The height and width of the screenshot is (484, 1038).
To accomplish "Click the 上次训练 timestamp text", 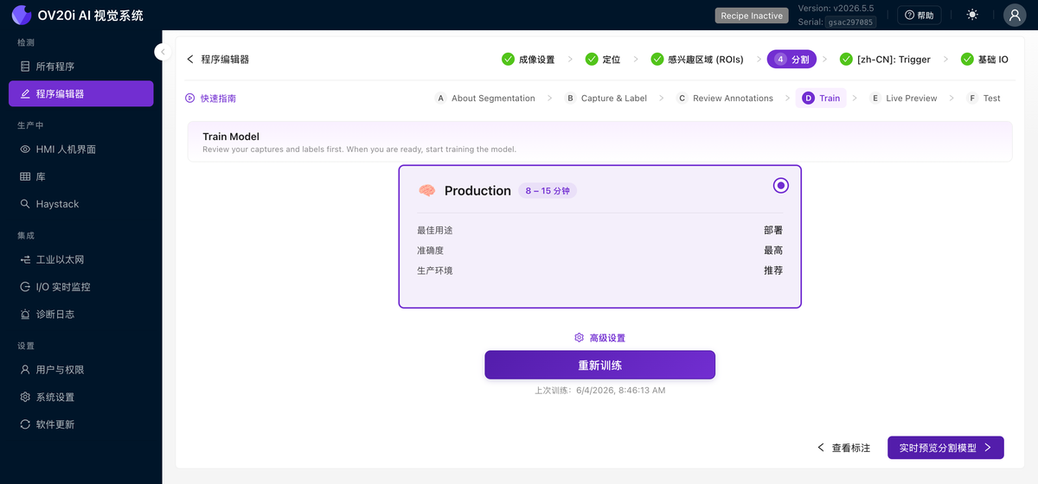I will [x=599, y=391].
